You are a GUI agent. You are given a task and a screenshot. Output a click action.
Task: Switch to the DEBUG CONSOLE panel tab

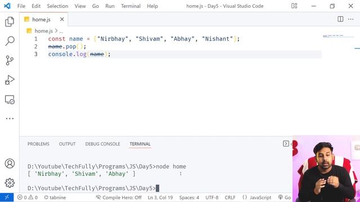102,144
